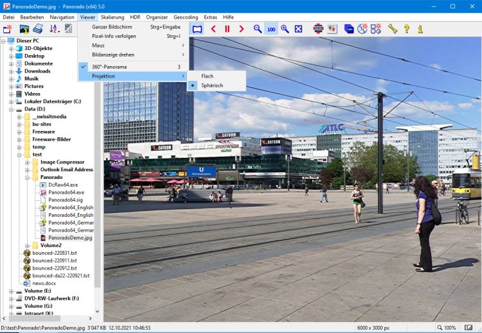The image size is (482, 333).
Task: Set zoom to 100 percent toolbar icon
Action: point(271,29)
